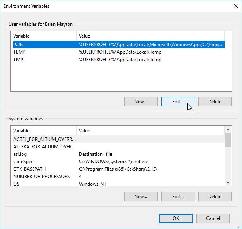This screenshot has height=229, width=242.
Task: Select the ComSpec system variable
Action: pyautogui.click(x=23, y=161)
